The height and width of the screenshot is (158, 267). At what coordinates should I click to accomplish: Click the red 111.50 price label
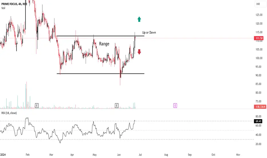[x=258, y=38]
